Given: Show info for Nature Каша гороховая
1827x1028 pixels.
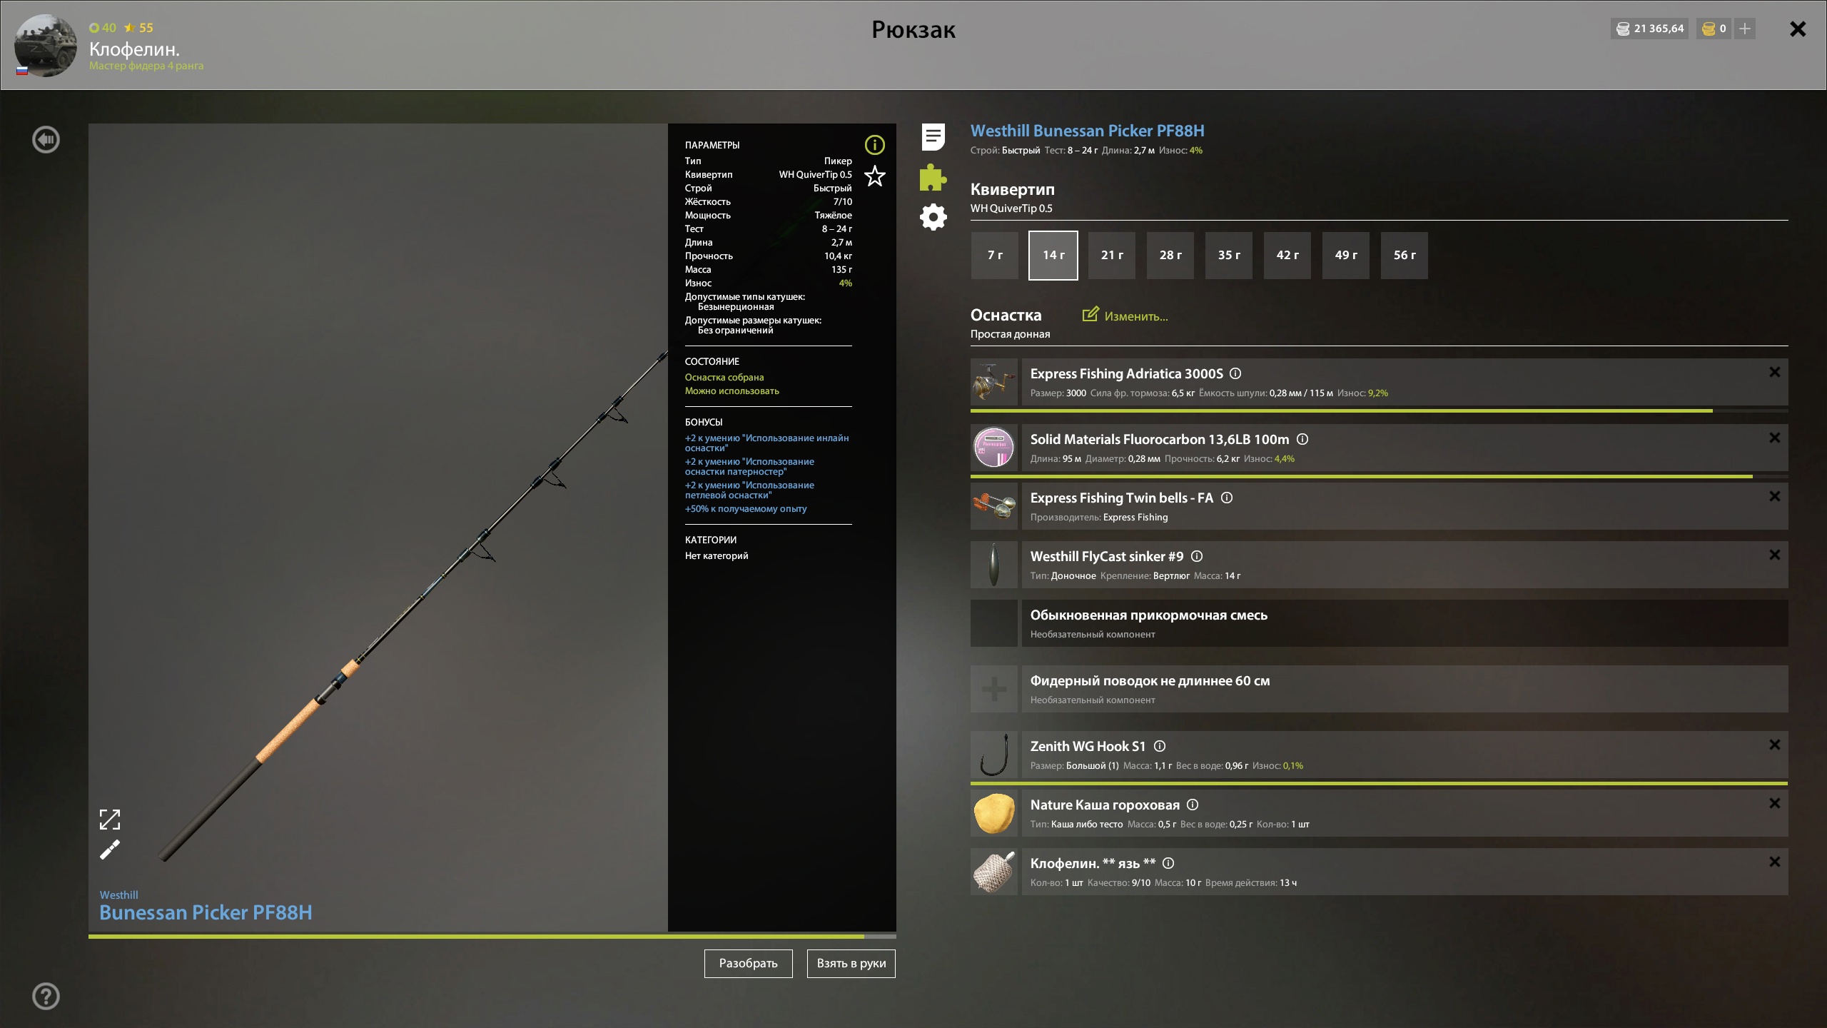Looking at the screenshot, I should tap(1192, 805).
